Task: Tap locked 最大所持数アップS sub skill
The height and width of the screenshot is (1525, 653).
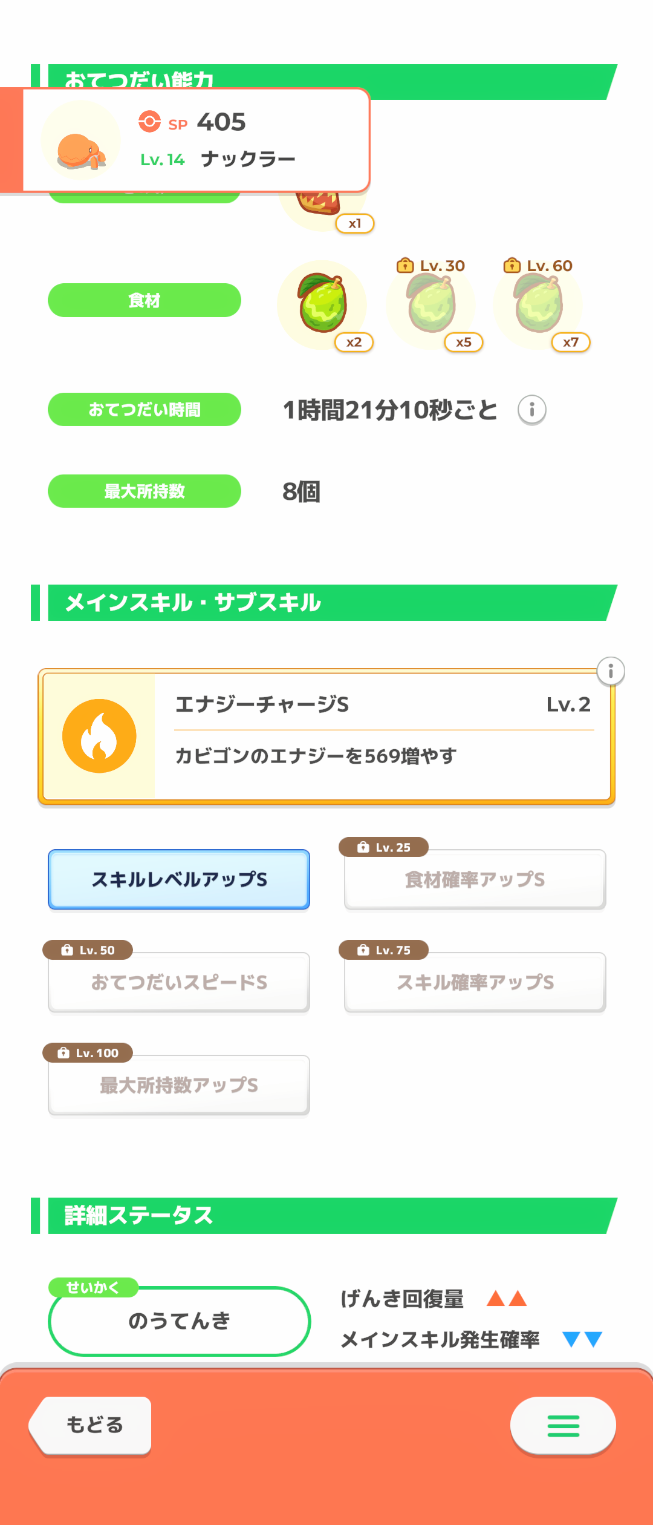Action: [179, 1085]
